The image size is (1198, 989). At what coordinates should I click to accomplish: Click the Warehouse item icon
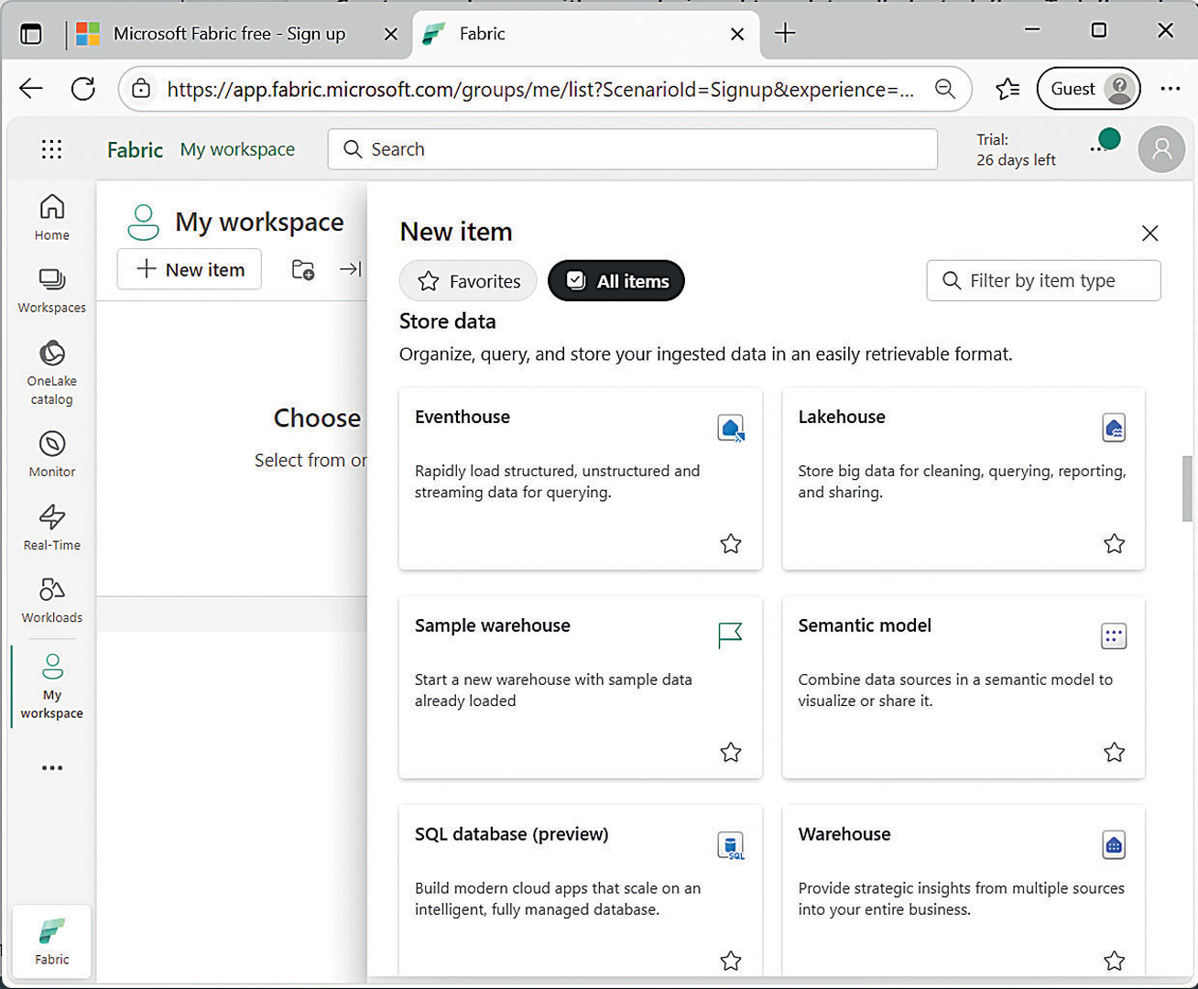click(1114, 845)
